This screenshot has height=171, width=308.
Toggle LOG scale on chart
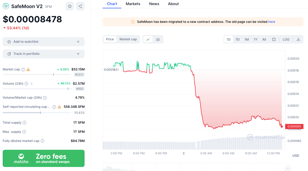tap(286, 39)
